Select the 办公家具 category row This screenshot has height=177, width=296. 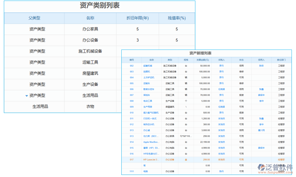pyautogui.click(x=90, y=29)
